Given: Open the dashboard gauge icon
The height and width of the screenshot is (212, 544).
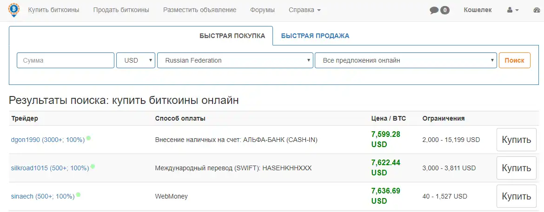Looking at the screenshot, I should click(x=537, y=10).
